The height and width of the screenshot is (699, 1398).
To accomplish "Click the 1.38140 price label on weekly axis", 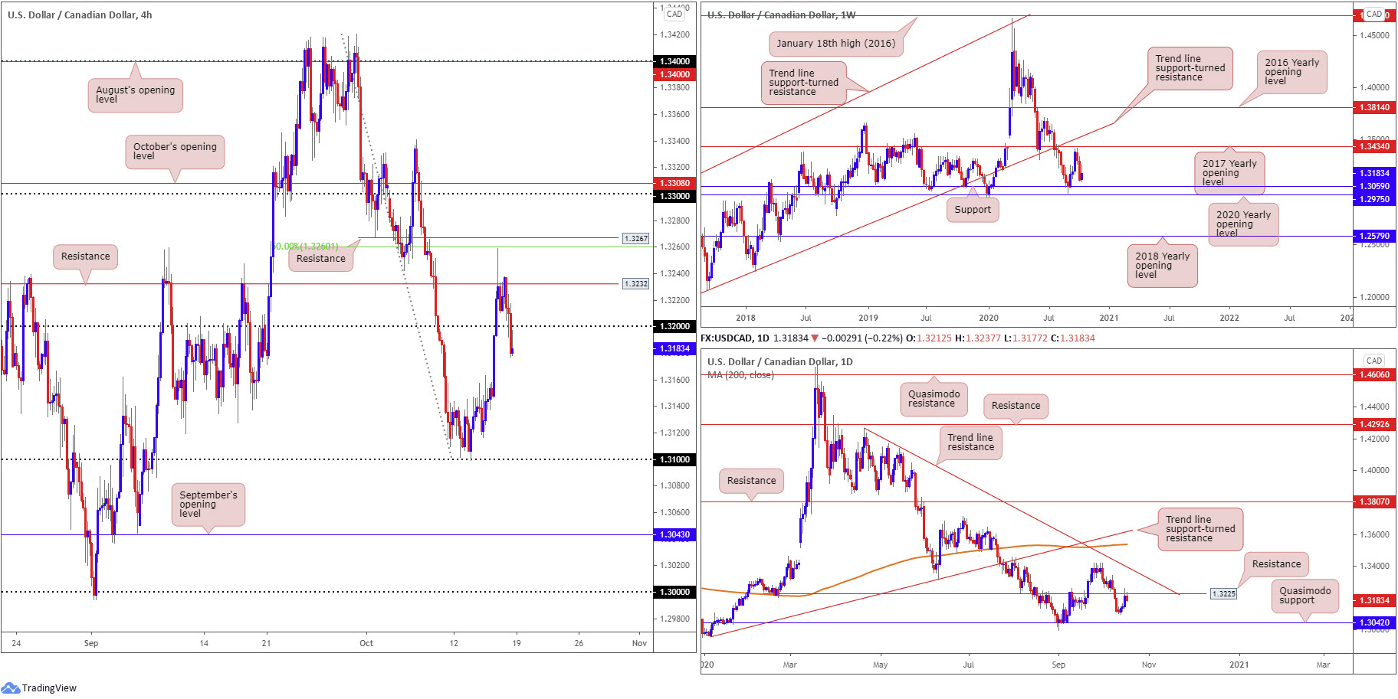I will point(1374,107).
